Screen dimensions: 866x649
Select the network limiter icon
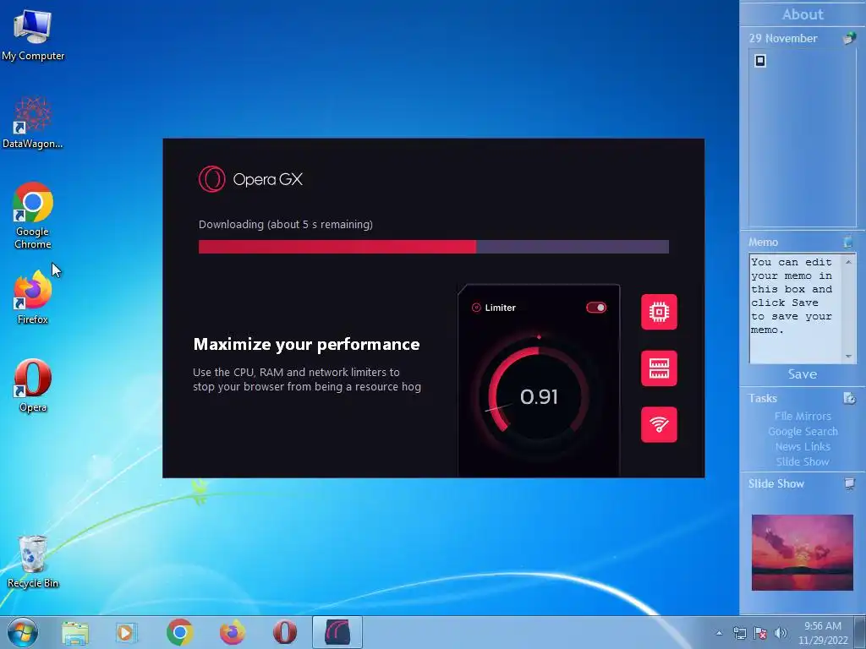pyautogui.click(x=659, y=424)
